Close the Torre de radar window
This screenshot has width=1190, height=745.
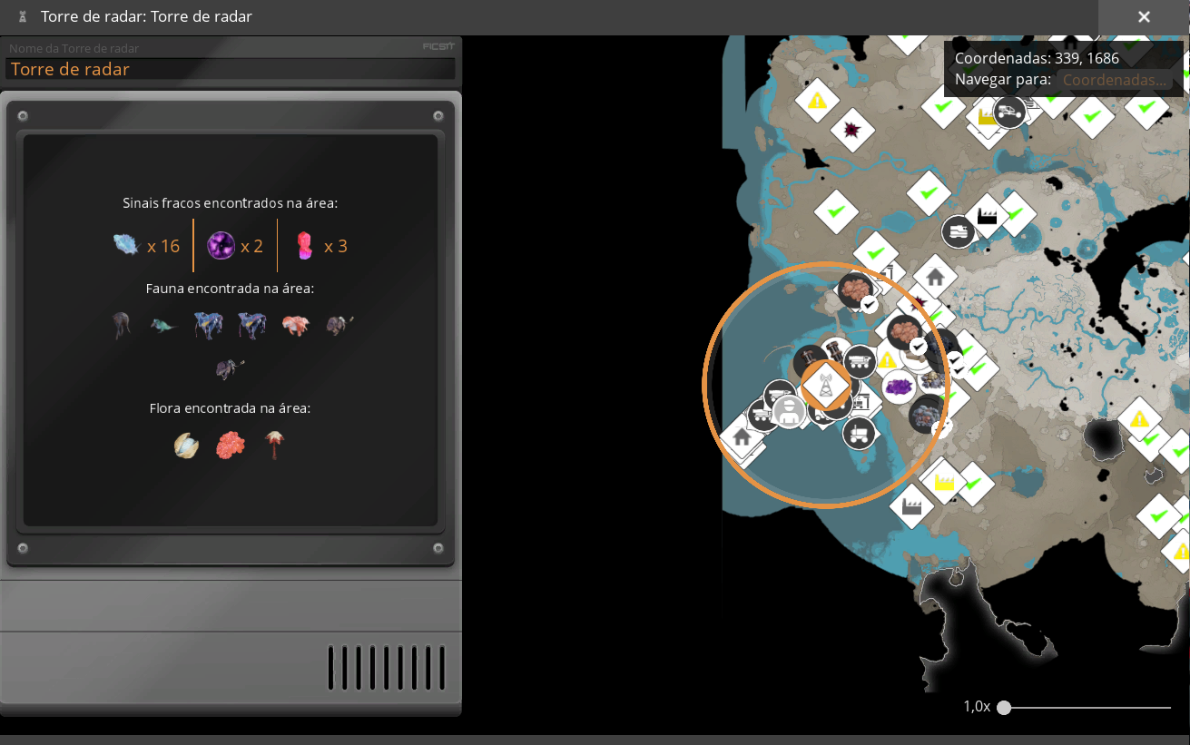1145,17
